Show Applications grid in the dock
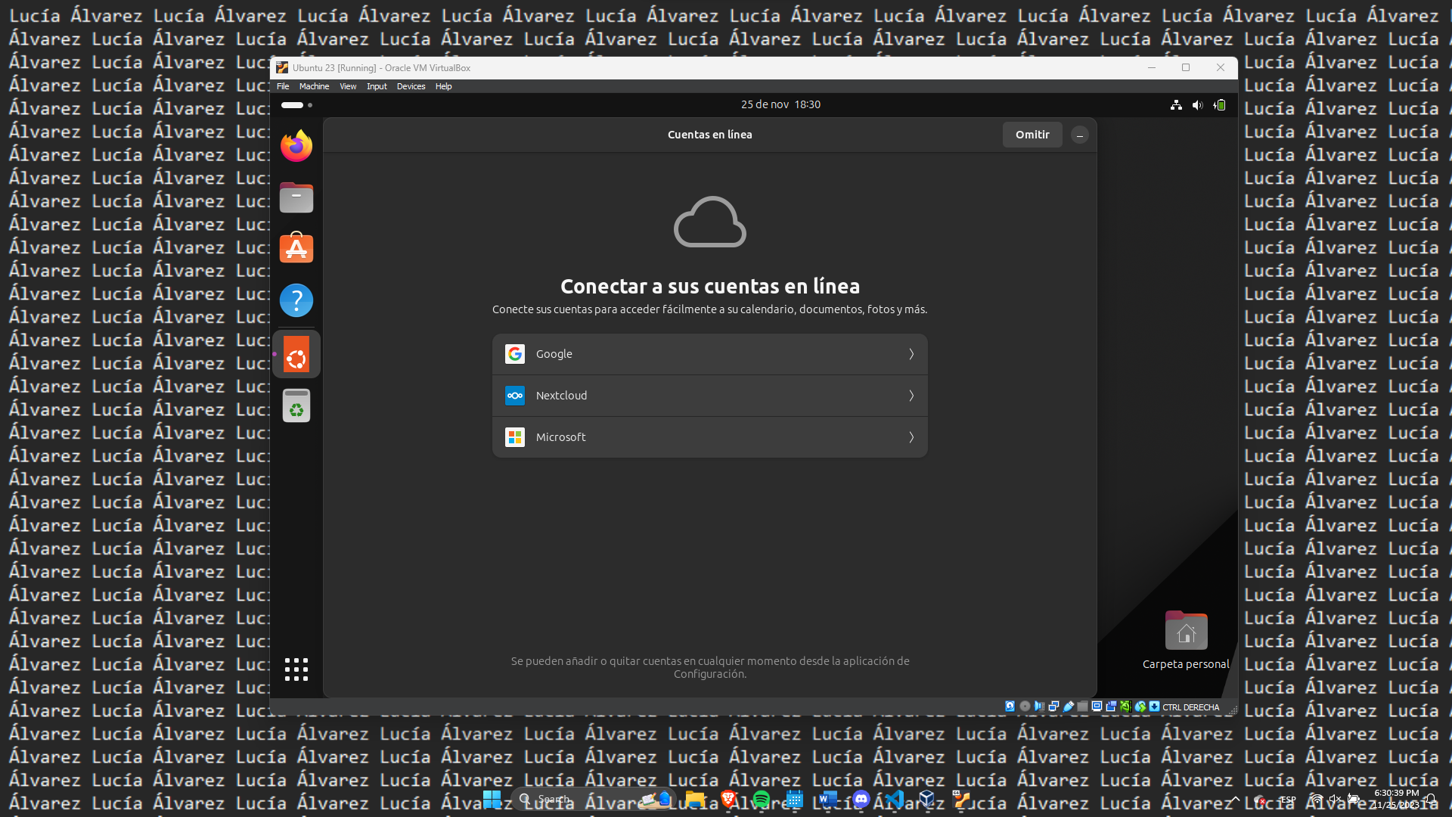Viewport: 1452px width, 817px height. click(296, 669)
